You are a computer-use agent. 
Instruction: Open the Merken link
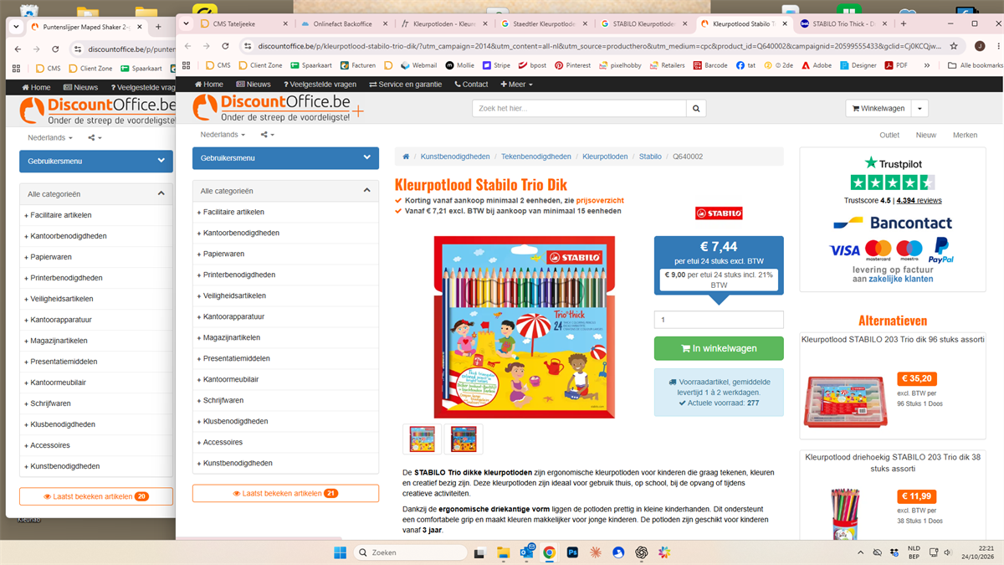pos(965,135)
